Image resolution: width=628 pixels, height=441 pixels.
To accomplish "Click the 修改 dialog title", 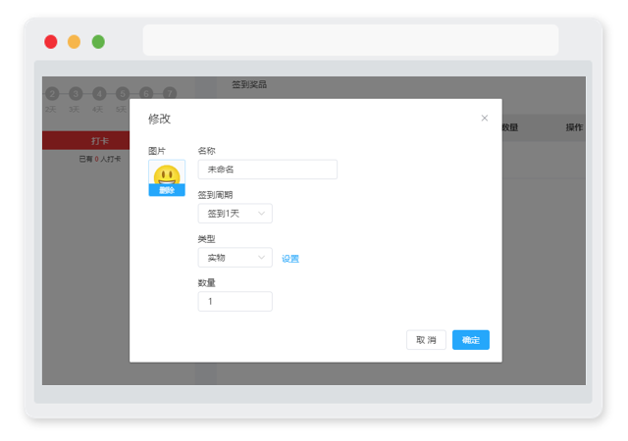I will [x=159, y=119].
